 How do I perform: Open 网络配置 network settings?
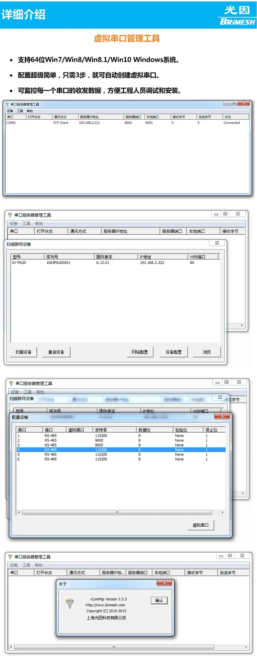[x=140, y=352]
